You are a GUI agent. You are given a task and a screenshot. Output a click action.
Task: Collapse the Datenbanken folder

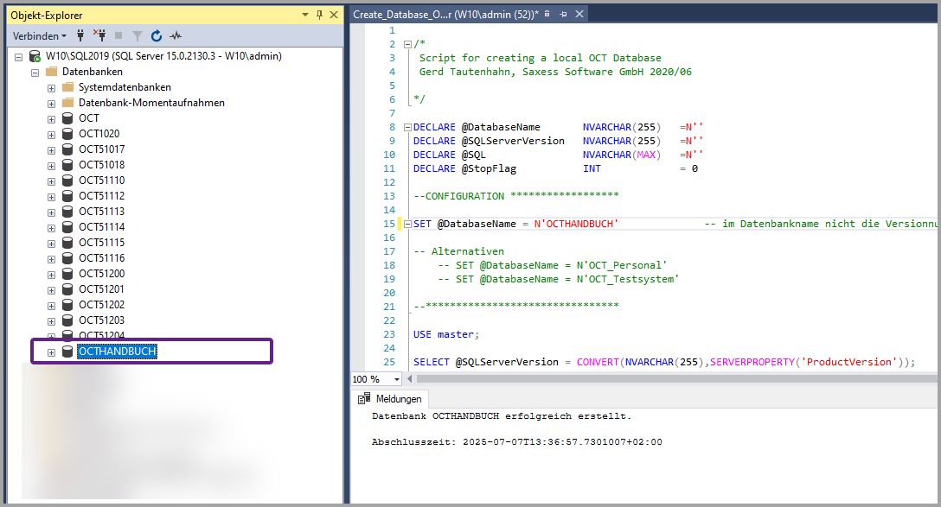[x=35, y=72]
